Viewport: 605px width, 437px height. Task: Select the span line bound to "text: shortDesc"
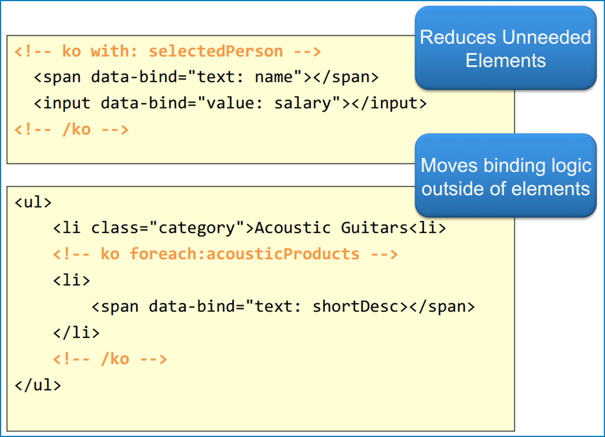[x=283, y=307]
